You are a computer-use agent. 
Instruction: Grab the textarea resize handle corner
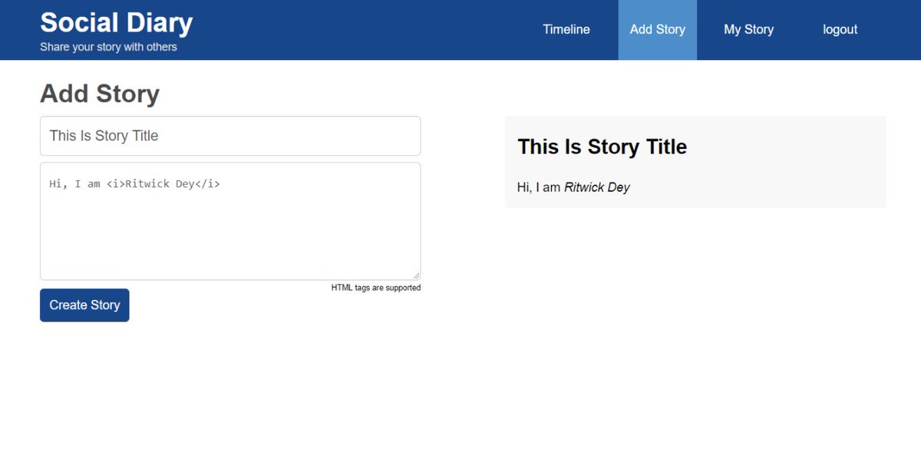(x=416, y=275)
